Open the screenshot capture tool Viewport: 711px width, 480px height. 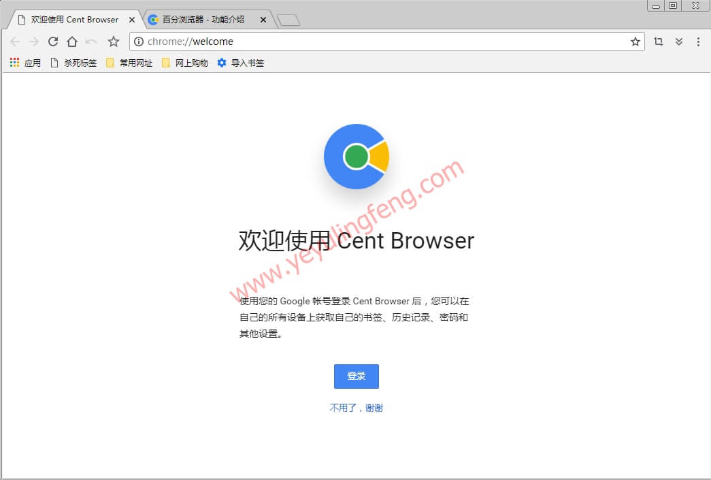[658, 42]
